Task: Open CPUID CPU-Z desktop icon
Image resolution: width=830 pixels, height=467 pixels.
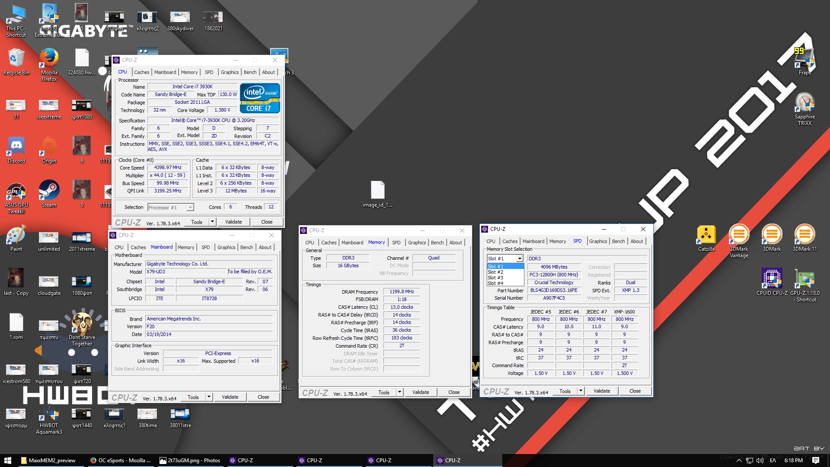Action: (x=772, y=282)
